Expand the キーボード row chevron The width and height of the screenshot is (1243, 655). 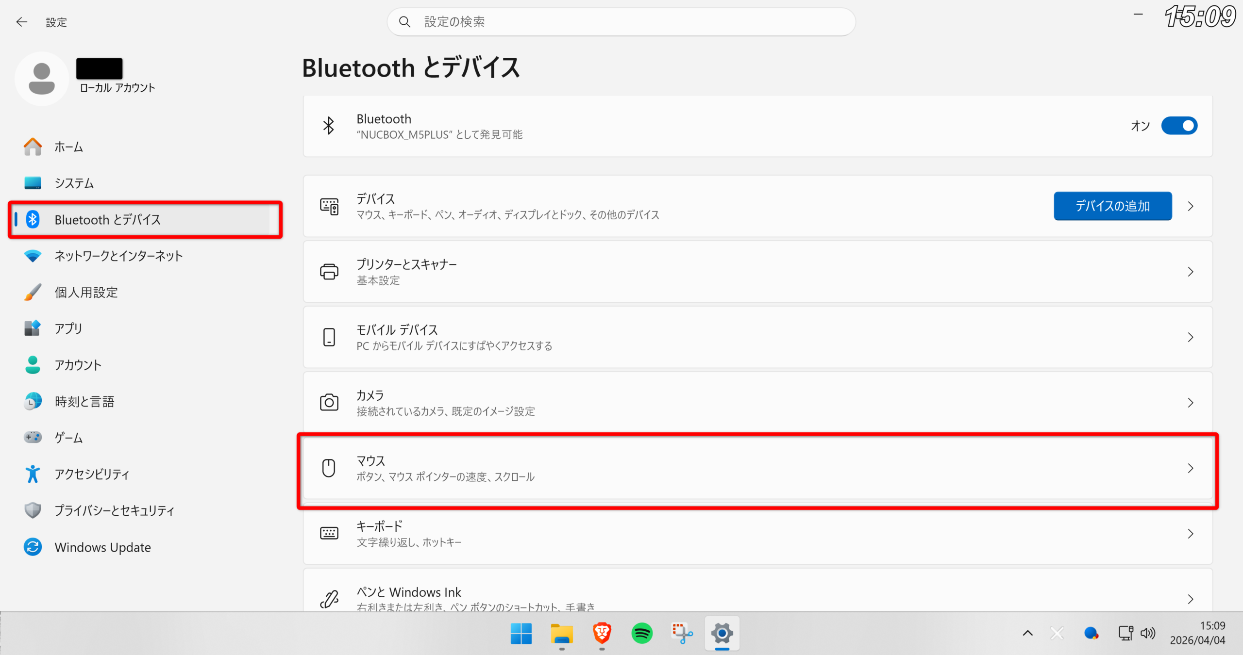coord(1190,534)
